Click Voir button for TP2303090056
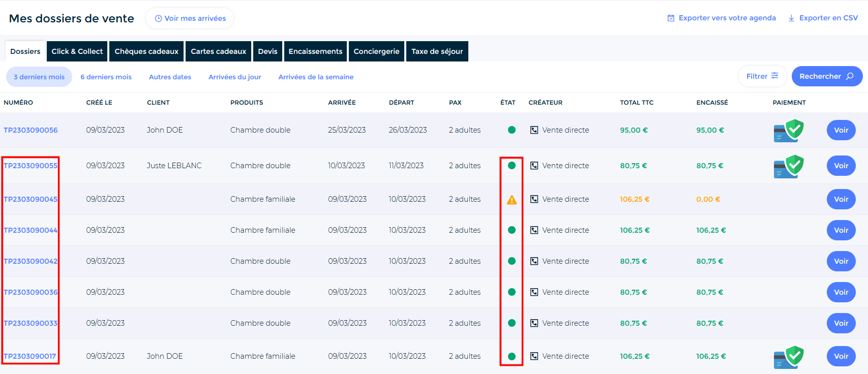Viewport: 868px width, 374px height. (841, 130)
